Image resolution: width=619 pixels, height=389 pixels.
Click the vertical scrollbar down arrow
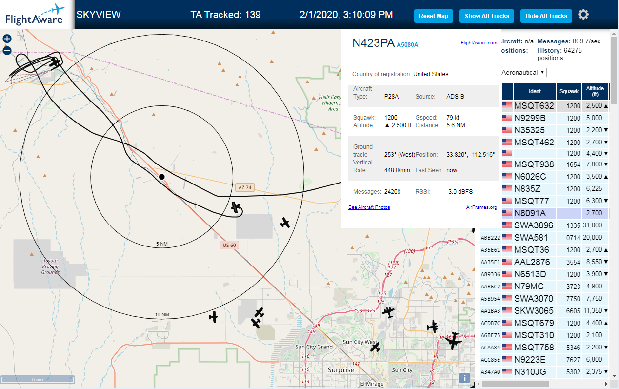pos(614,377)
